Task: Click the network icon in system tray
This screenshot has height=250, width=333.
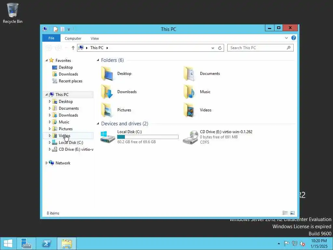Action: point(295,243)
